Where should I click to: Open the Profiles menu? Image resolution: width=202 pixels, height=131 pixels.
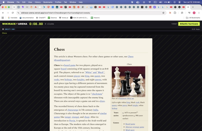tap(58, 2)
